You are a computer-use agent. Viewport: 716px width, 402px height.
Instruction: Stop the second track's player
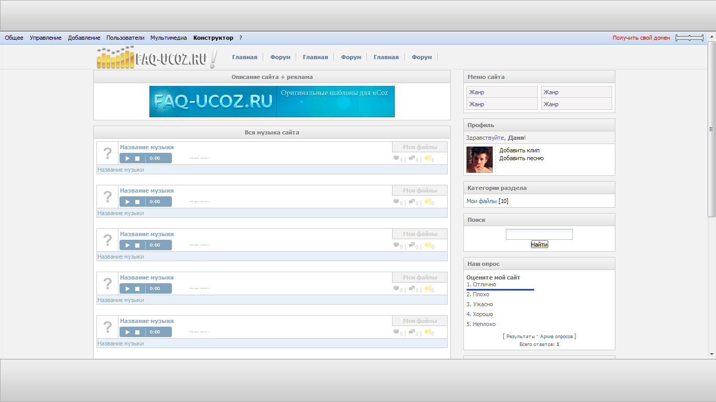coord(137,202)
